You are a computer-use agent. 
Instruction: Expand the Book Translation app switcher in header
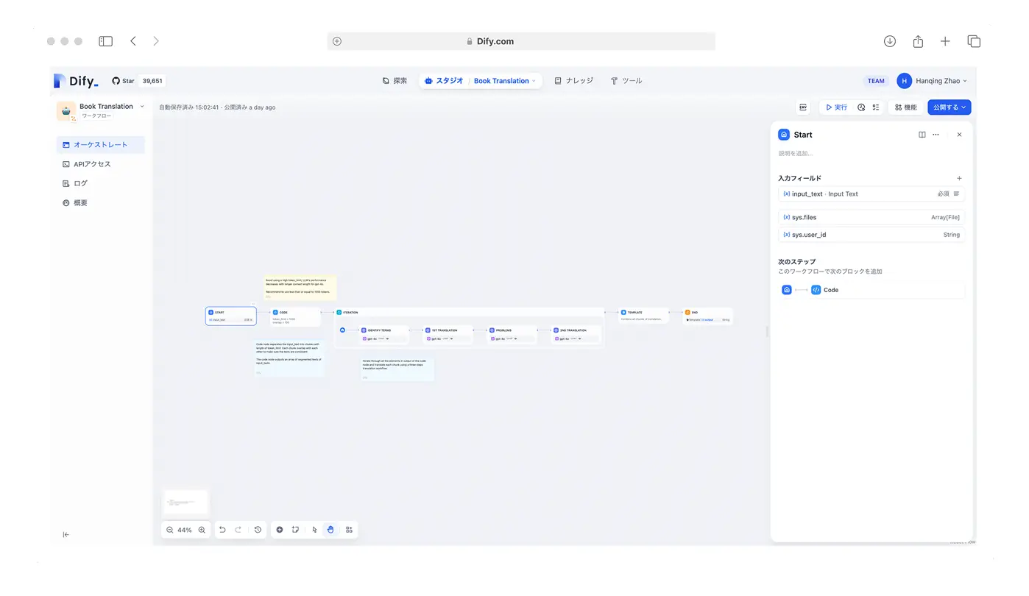click(x=504, y=81)
